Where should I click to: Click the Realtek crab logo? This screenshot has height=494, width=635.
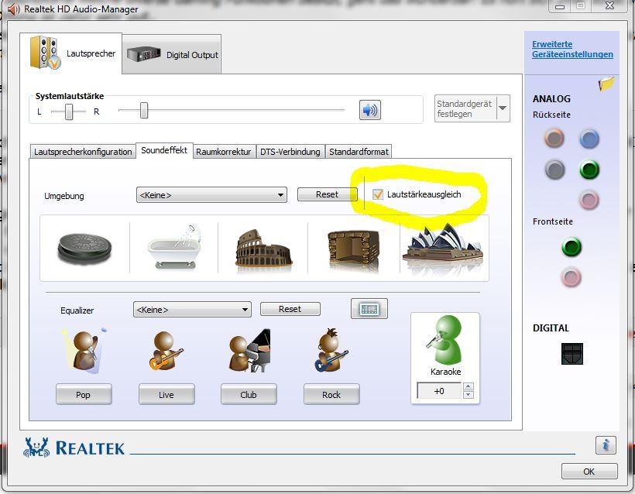(x=36, y=447)
